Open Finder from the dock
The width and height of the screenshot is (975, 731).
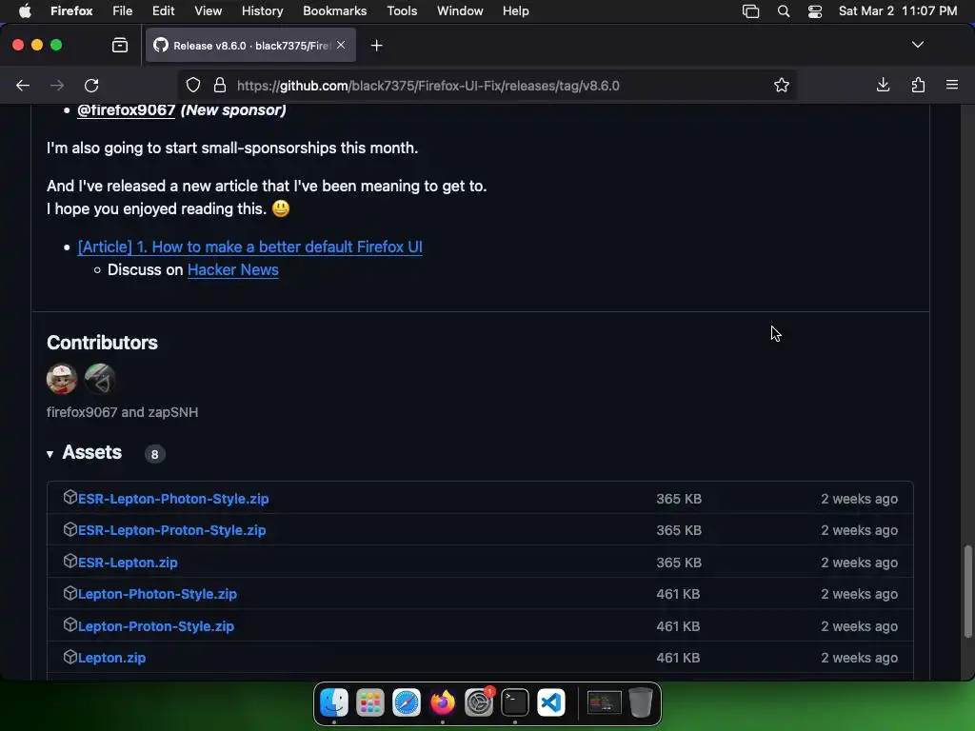(334, 703)
